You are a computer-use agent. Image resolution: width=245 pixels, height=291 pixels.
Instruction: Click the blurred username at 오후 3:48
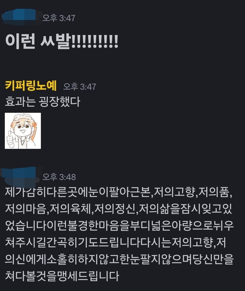20,177
